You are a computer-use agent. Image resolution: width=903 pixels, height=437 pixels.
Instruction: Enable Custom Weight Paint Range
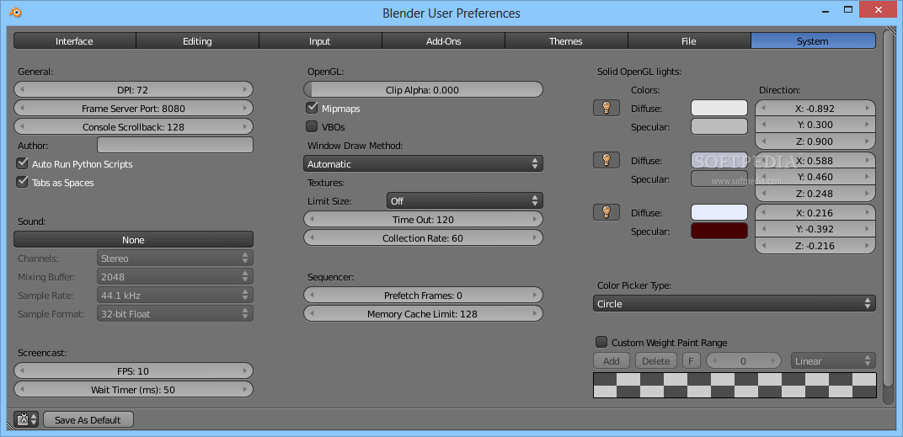click(601, 343)
